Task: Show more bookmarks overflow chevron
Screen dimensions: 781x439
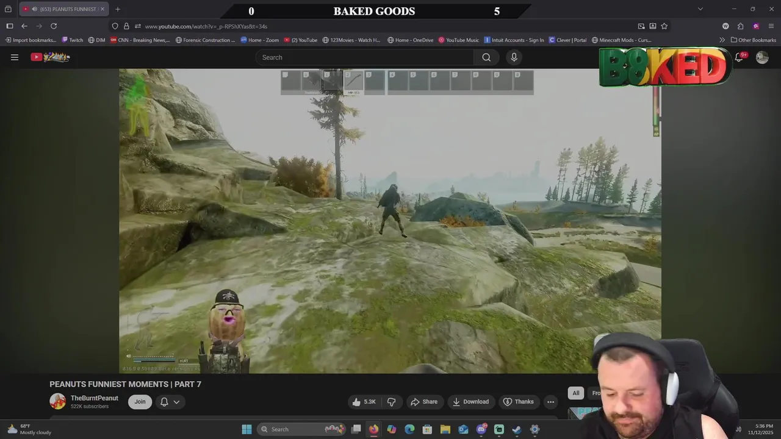Action: [x=722, y=40]
